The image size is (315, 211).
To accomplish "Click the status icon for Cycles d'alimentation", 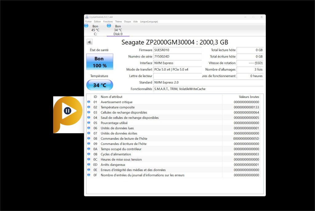I will [x=89, y=154].
